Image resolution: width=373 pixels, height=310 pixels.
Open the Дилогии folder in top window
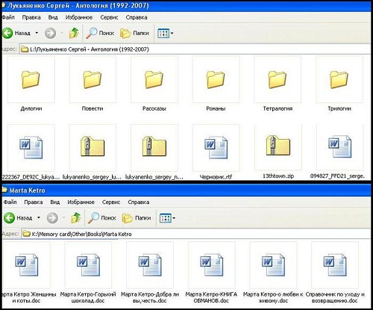(31, 79)
